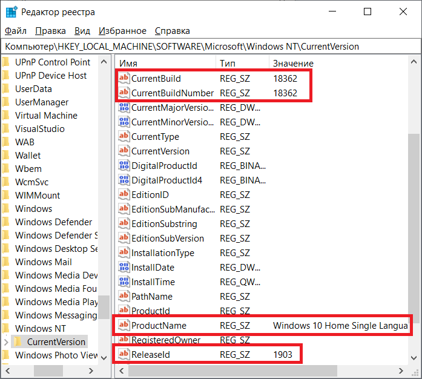Sort by the Значение column header
Screen dimensions: 422x379
pyautogui.click(x=293, y=63)
